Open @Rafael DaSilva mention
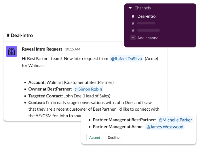205x150 pixels. click(126, 59)
